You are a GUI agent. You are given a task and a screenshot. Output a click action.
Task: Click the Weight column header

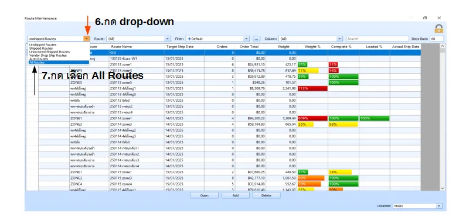click(281, 46)
